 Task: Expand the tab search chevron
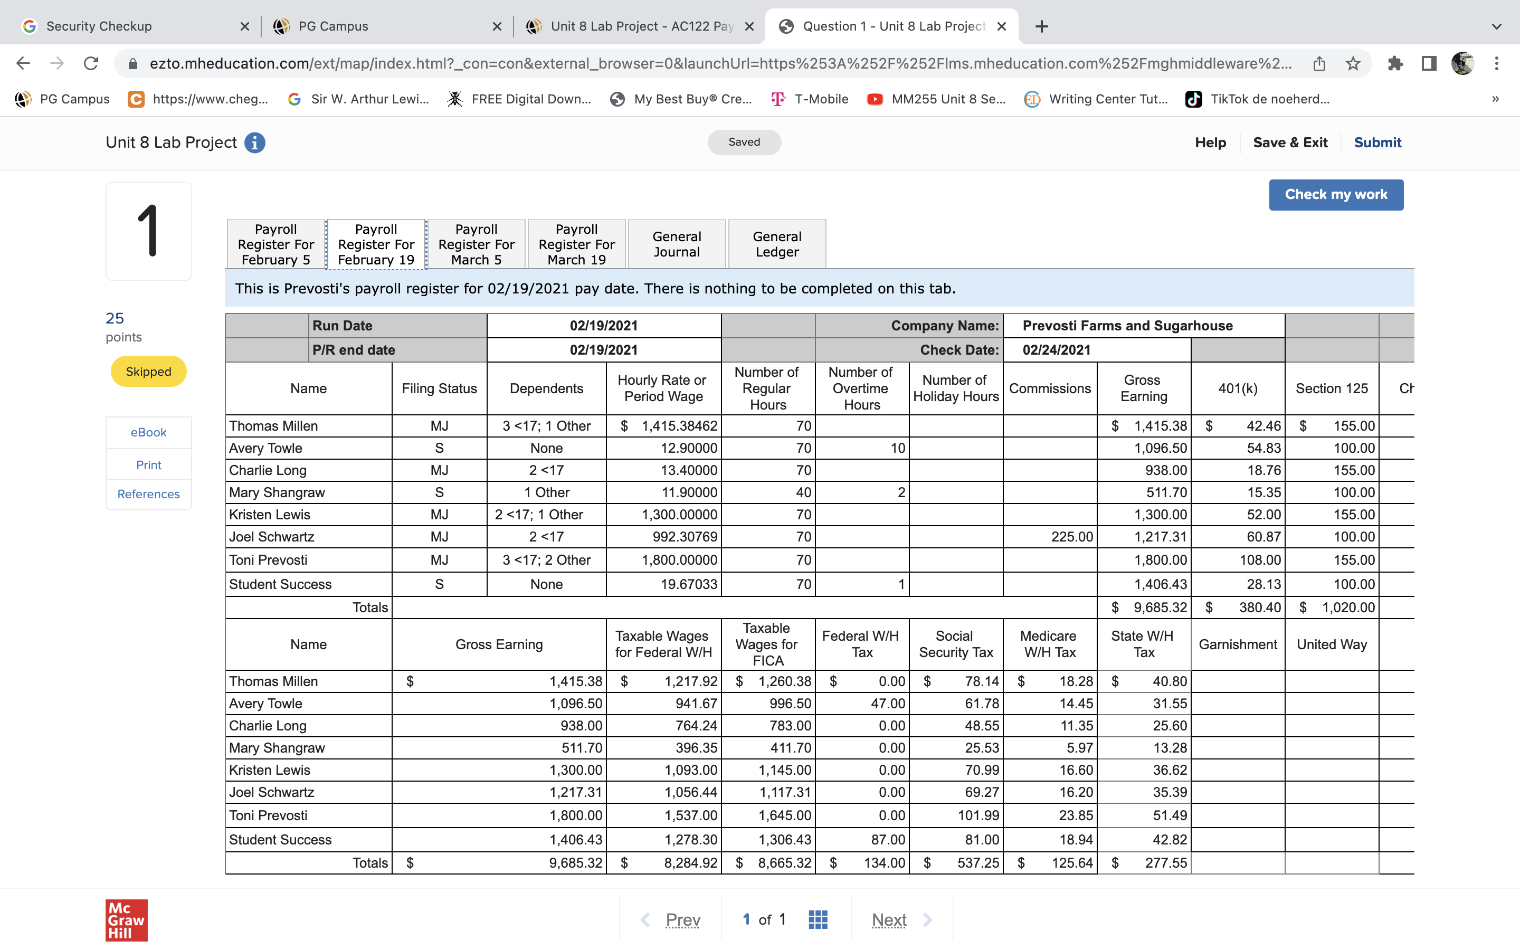(1496, 26)
